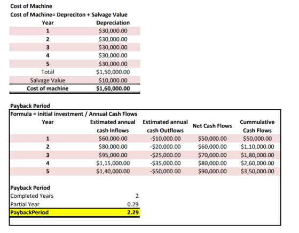Click the 0.29 partial year value
Image resolution: width=299 pixels, height=233 pixels.
pyautogui.click(x=133, y=204)
